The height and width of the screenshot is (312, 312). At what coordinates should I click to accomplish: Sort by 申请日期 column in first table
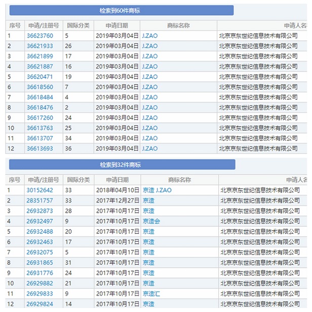[116, 25]
